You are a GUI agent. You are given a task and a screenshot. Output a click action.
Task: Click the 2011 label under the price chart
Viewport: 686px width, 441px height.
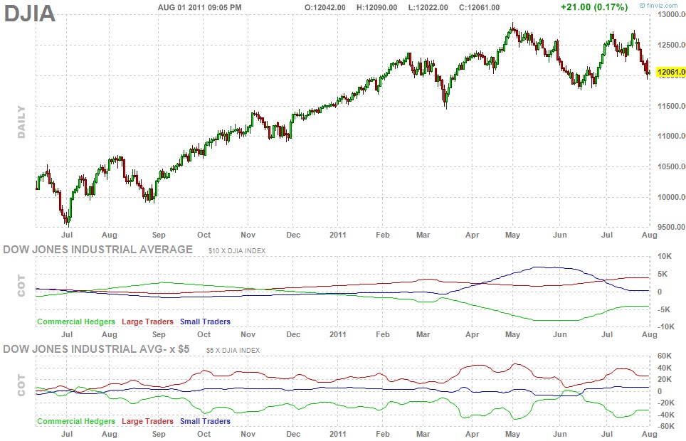pyautogui.click(x=338, y=235)
